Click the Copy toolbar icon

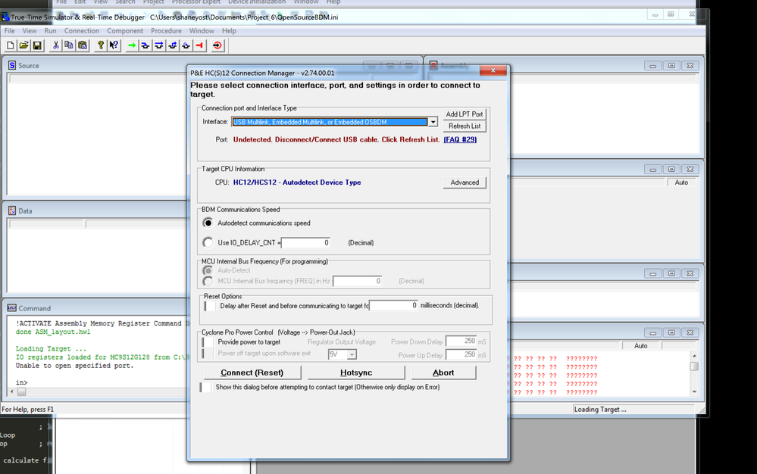[69, 45]
